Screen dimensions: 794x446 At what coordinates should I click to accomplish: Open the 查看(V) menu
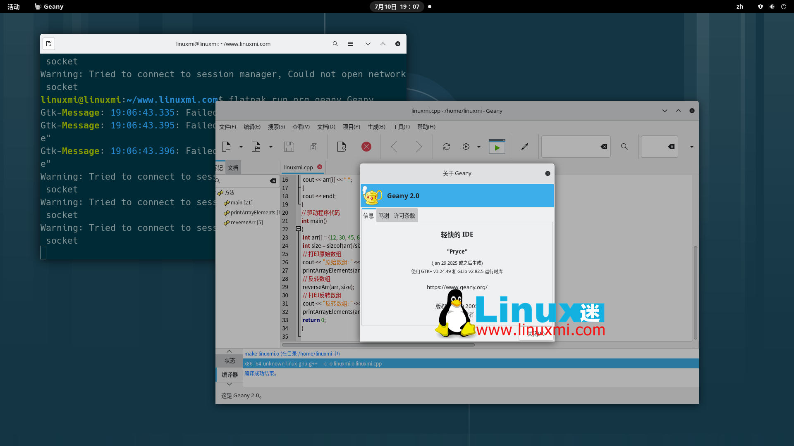(301, 127)
